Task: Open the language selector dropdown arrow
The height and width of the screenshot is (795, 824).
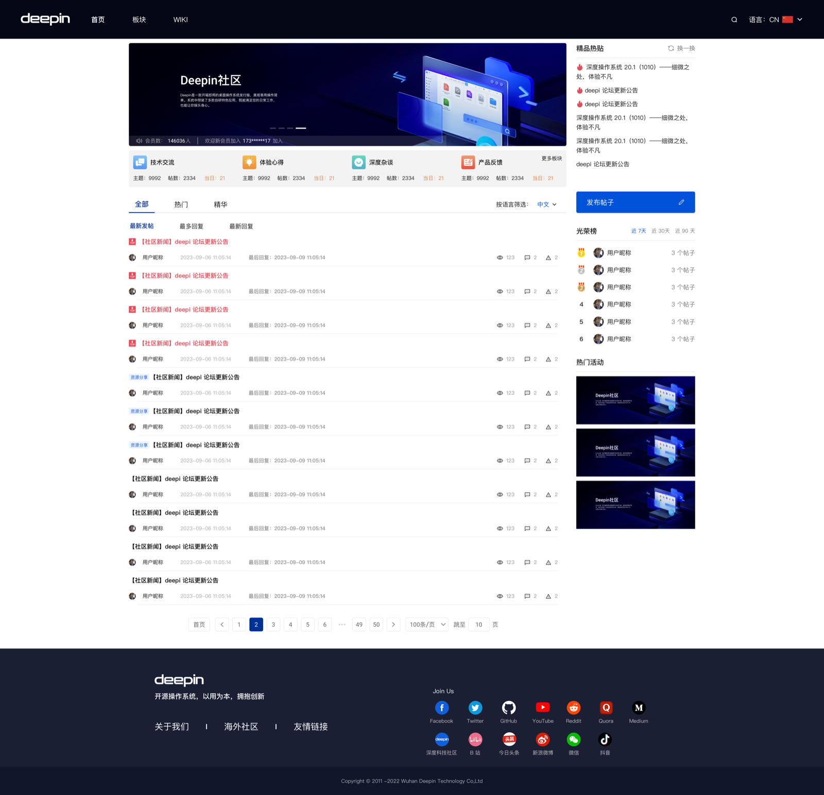Action: point(800,20)
